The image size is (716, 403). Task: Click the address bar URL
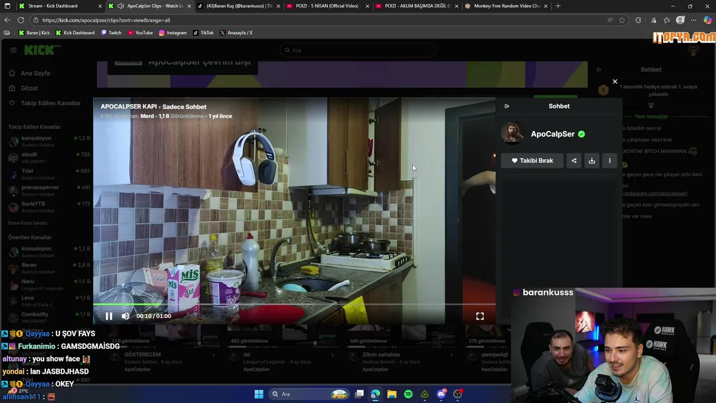106,20
